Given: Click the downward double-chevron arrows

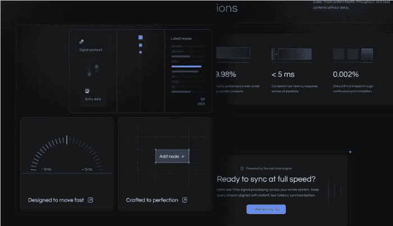Looking at the screenshot, I should [x=89, y=72].
